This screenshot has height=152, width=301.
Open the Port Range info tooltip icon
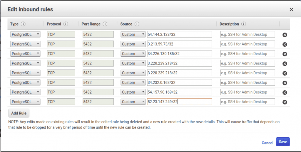pyautogui.click(x=105, y=24)
